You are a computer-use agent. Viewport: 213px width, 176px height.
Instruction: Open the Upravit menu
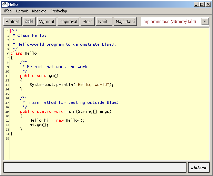(x=22, y=11)
